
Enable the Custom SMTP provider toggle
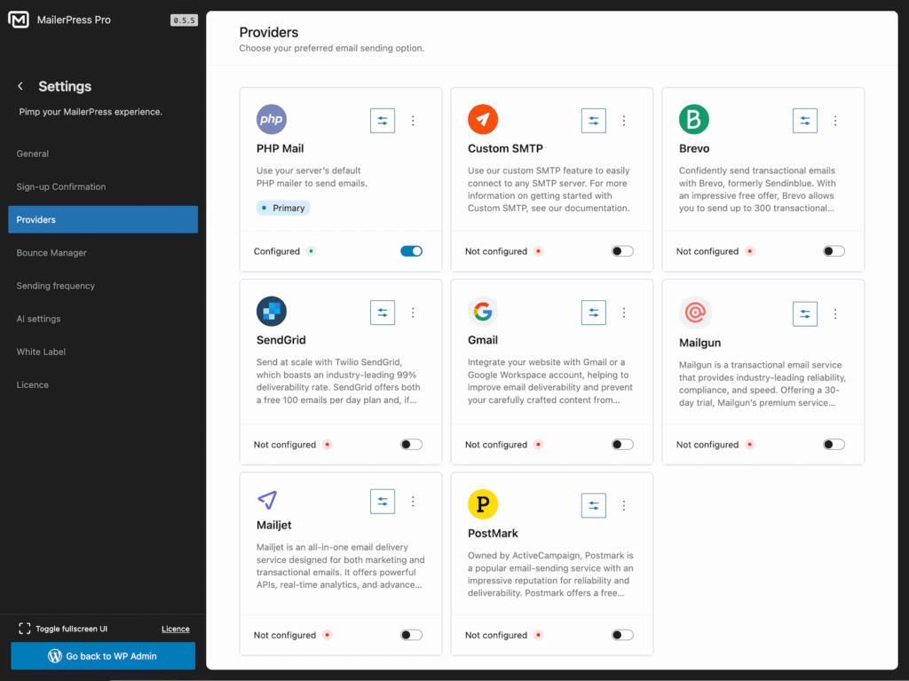(x=622, y=251)
